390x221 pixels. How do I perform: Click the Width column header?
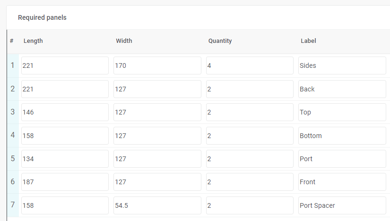click(124, 41)
